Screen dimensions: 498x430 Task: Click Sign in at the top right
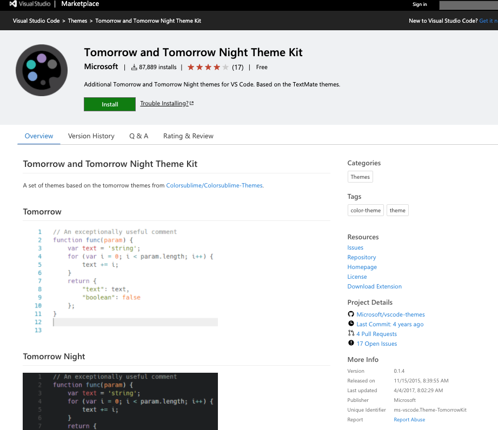(x=420, y=4)
